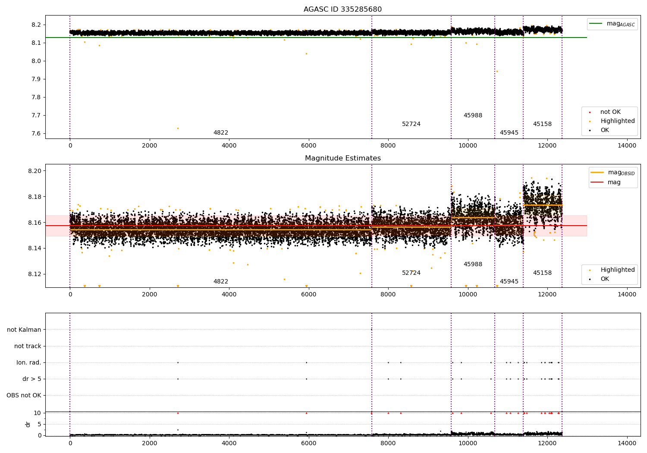Select "Highlighted" in the AGASC plot legend
This screenshot has width=647, height=453.
tap(617, 121)
